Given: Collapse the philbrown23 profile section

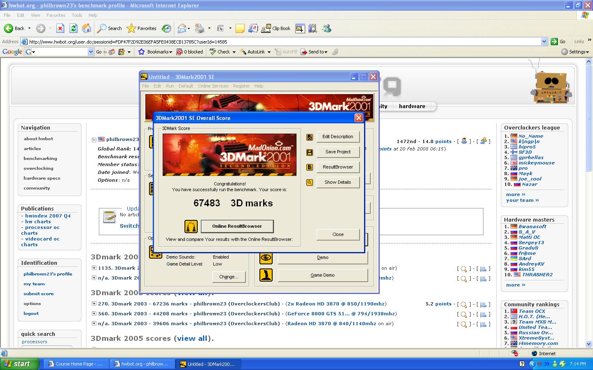Looking at the screenshot, I should pyautogui.click(x=94, y=139).
